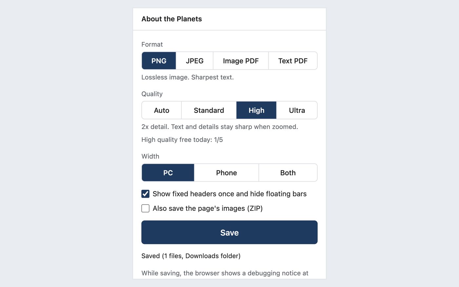
Task: Select the PNG format option
Action: point(159,61)
